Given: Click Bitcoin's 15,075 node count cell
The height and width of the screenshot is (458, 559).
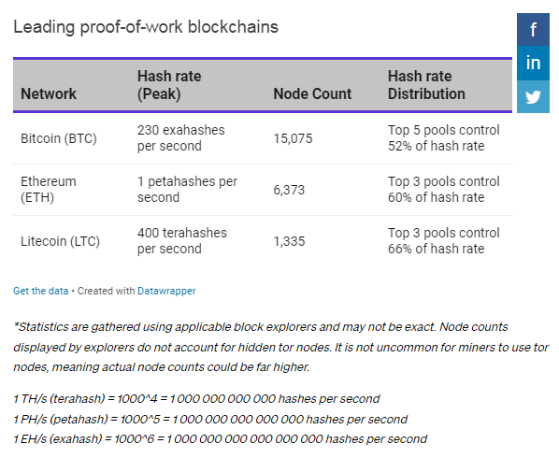Looking at the screenshot, I should [293, 138].
